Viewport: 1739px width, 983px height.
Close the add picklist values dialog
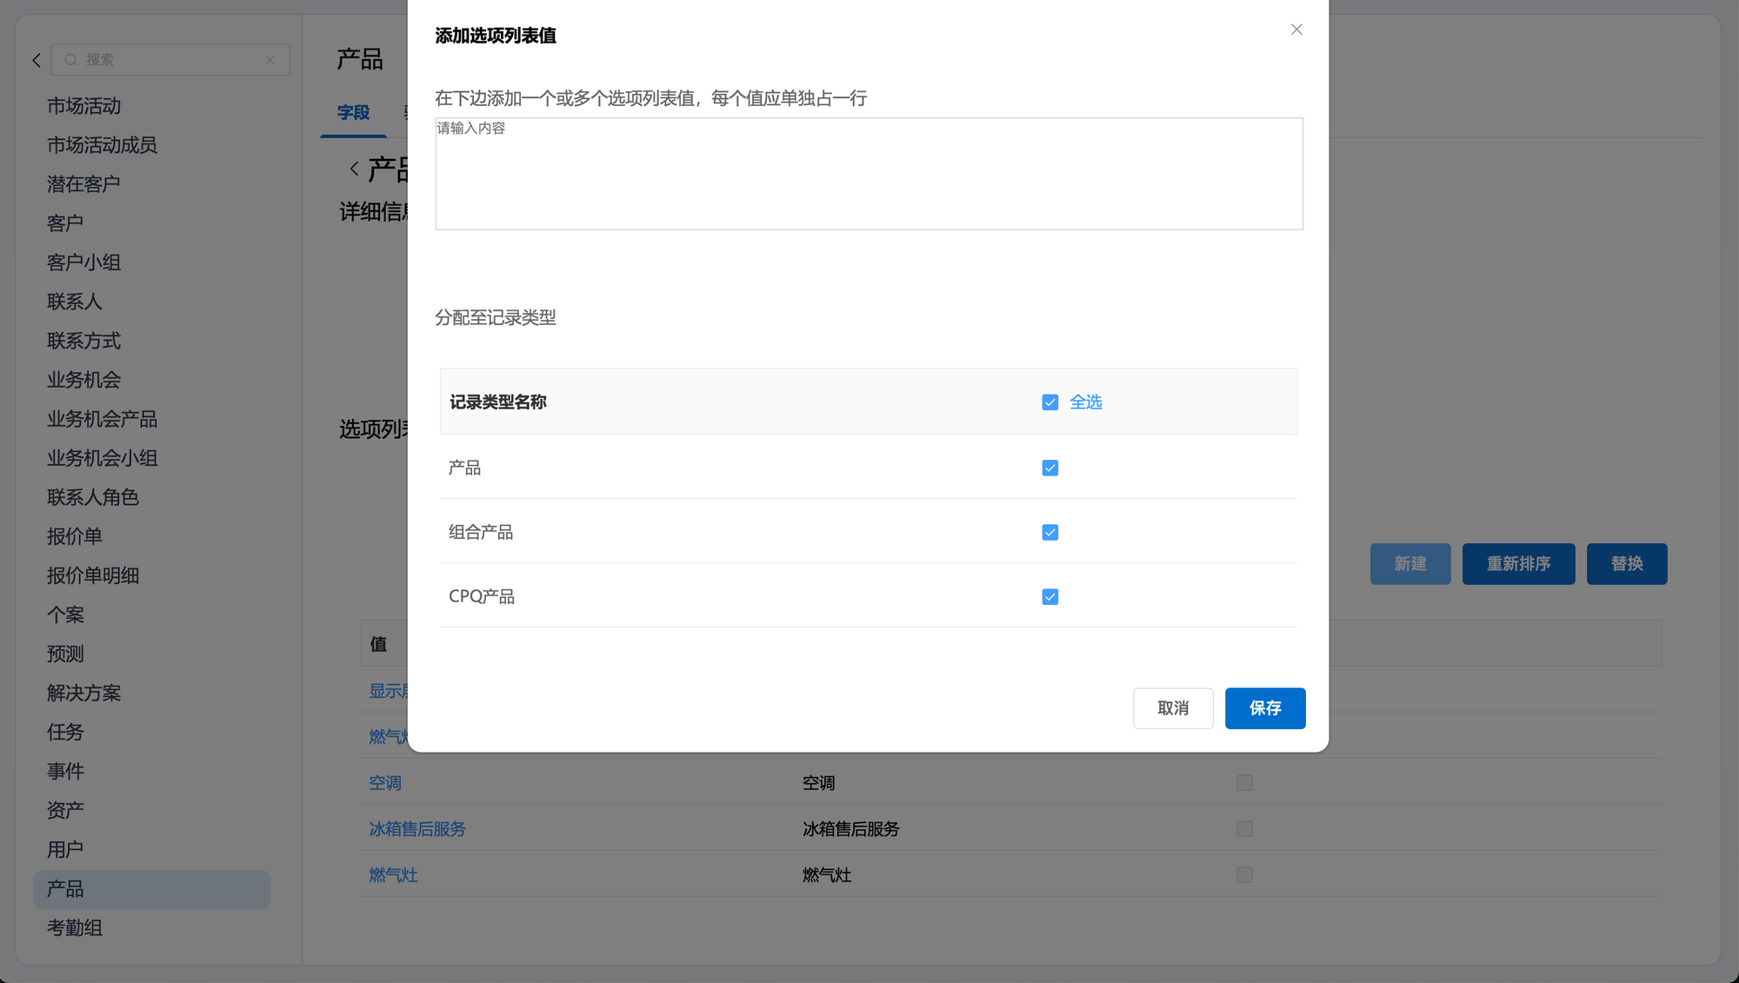coord(1296,30)
